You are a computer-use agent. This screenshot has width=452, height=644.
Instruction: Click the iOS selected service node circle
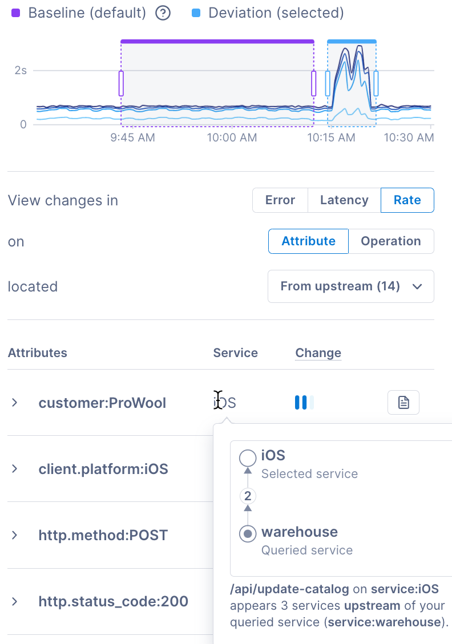pos(248,457)
